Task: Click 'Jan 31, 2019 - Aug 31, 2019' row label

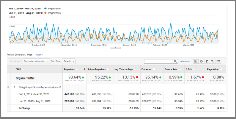Action: tap(35, 101)
